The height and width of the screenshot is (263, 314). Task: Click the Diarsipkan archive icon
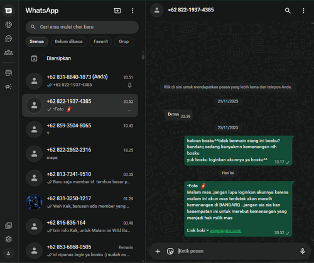34,58
